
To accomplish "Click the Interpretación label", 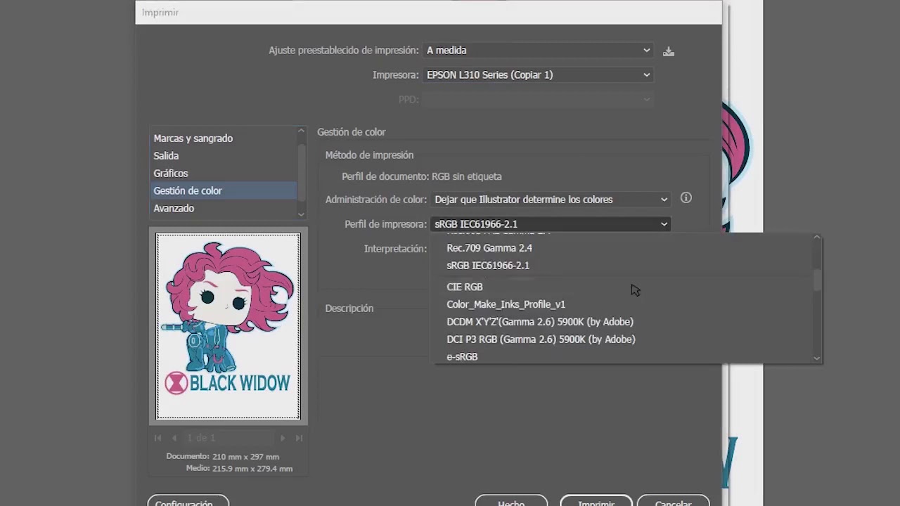I will point(395,249).
